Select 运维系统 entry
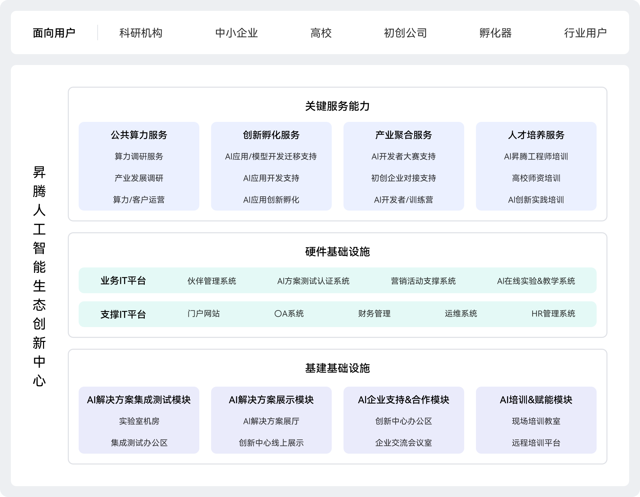 point(461,314)
